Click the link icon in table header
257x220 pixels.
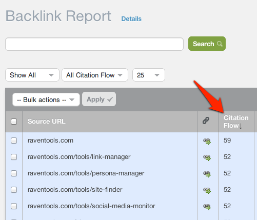(206, 121)
